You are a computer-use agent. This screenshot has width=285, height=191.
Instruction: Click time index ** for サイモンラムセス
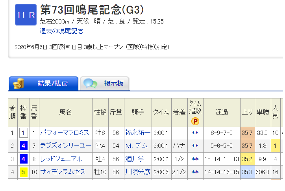195,172
